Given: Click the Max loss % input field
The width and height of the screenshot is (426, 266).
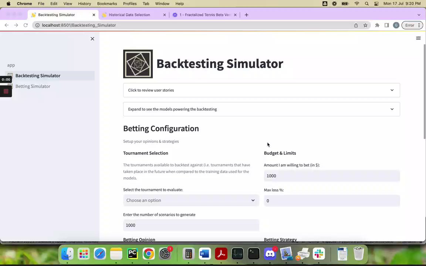Looking at the screenshot, I should (x=332, y=201).
